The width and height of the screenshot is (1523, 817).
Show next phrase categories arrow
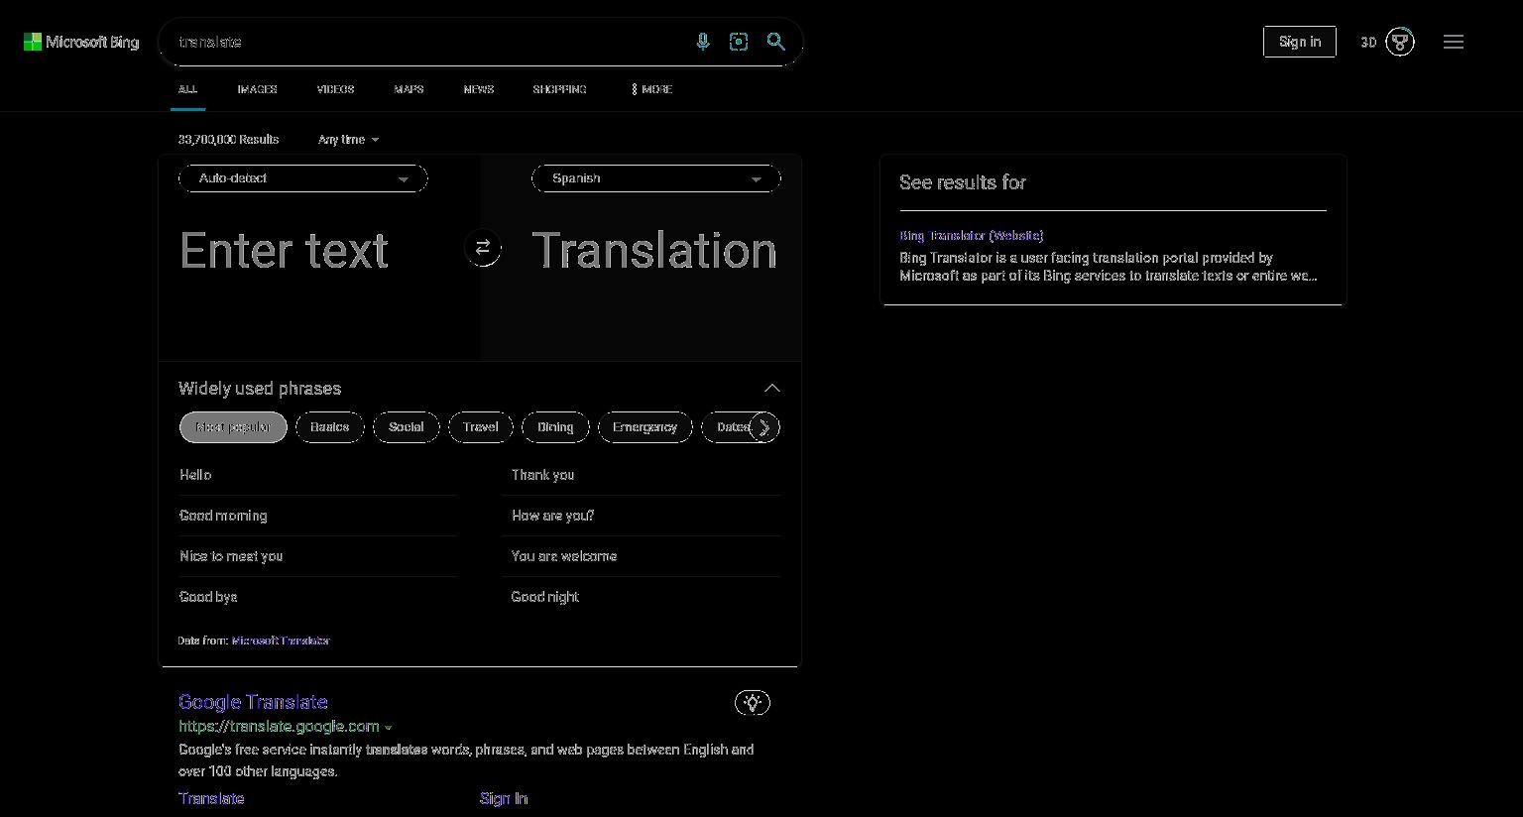click(764, 427)
